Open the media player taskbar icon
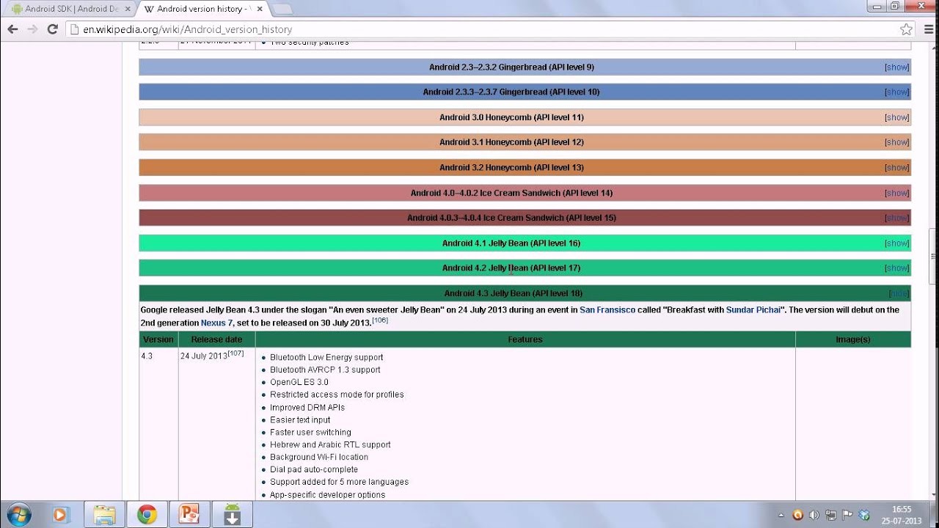939x528 pixels. coord(60,515)
